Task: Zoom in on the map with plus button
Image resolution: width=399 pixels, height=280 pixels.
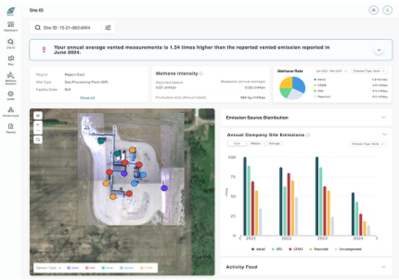Action: pos(38,124)
